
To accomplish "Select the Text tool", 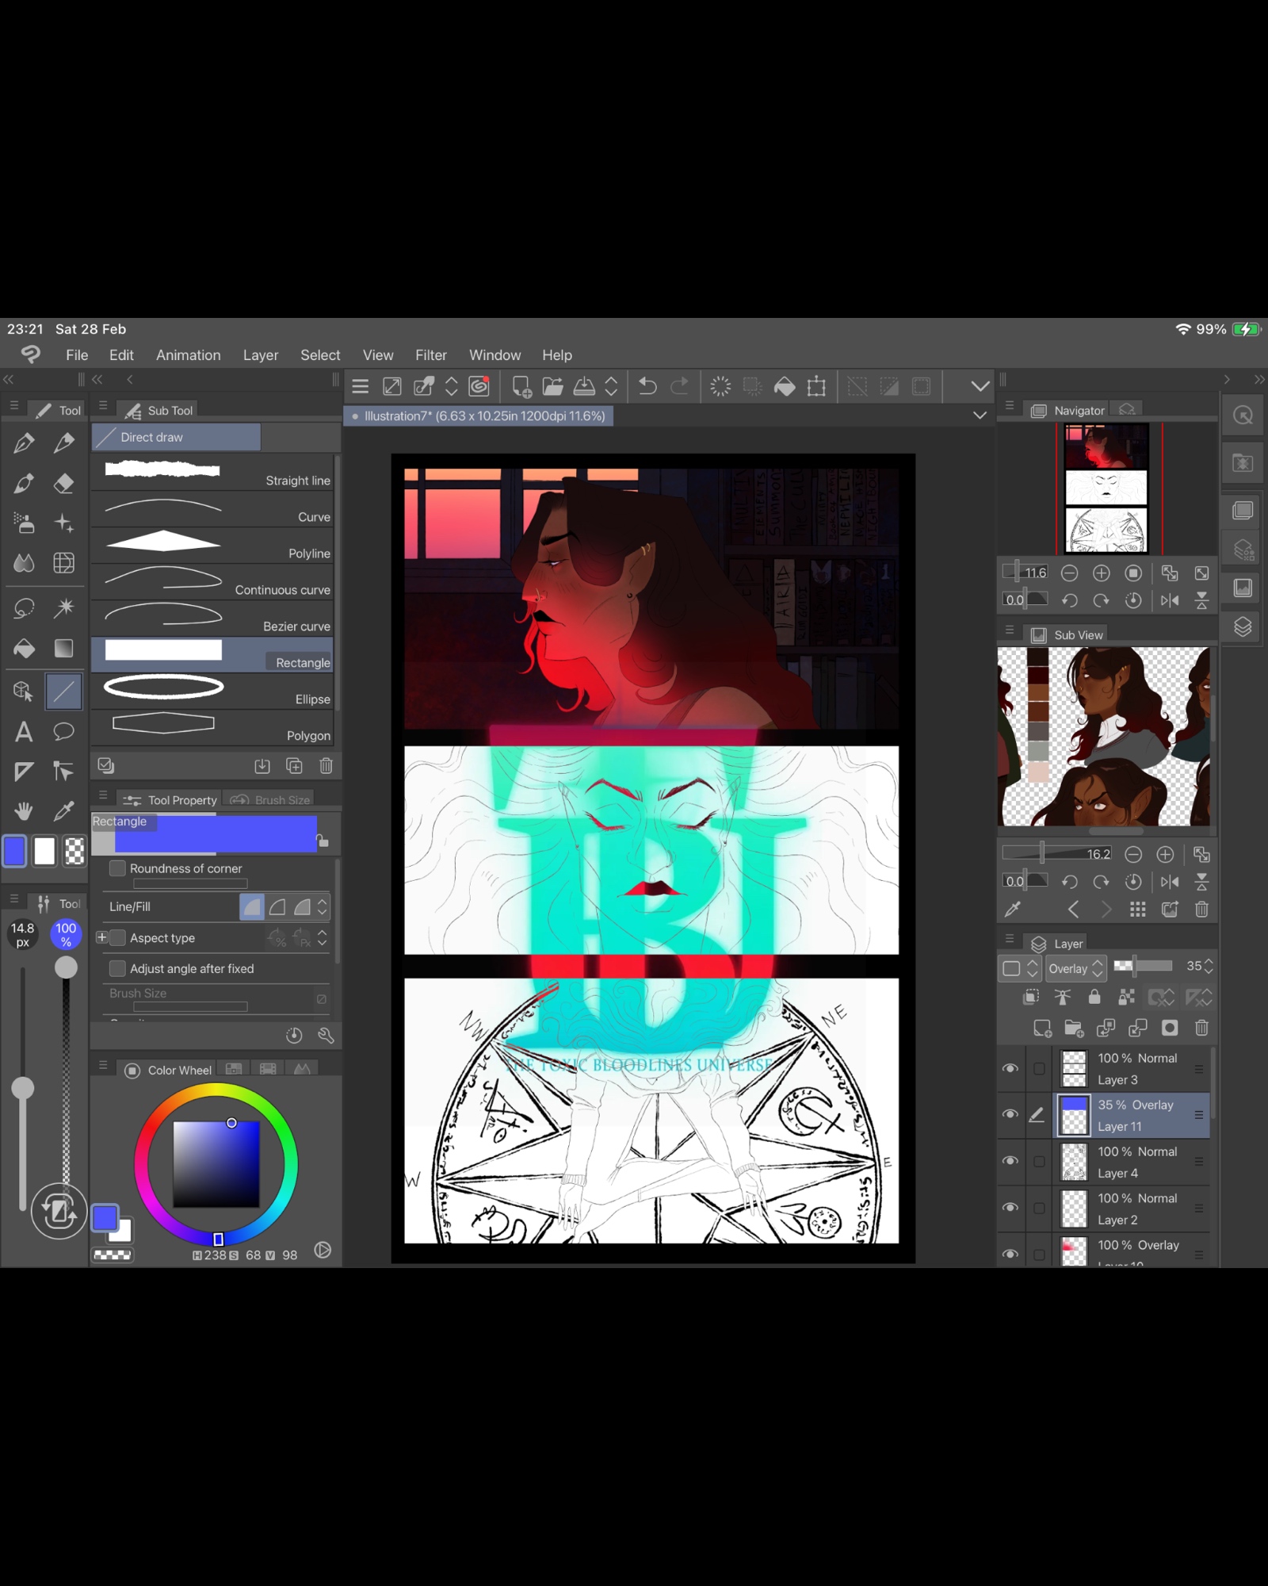I will point(24,731).
